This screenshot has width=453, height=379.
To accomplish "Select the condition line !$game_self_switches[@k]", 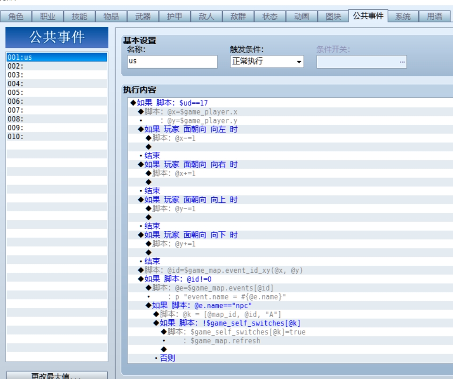I will (290, 323).
